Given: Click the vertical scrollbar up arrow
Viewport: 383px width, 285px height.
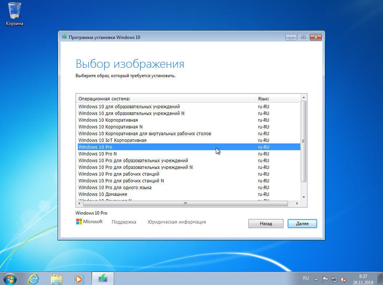Looking at the screenshot, I should (304, 97).
